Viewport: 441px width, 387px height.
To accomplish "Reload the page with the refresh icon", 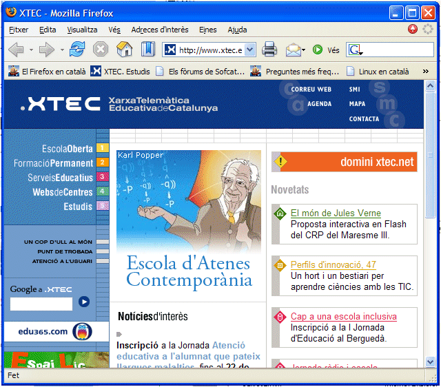I will 77,49.
